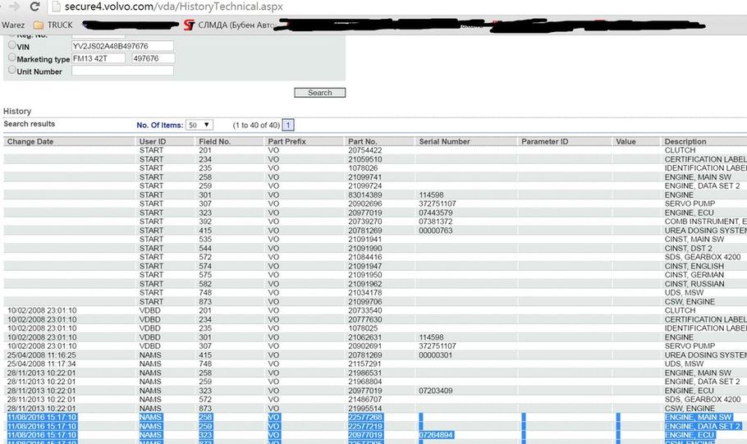The image size is (747, 444).
Task: Click part number 21986531
Action: click(x=365, y=373)
